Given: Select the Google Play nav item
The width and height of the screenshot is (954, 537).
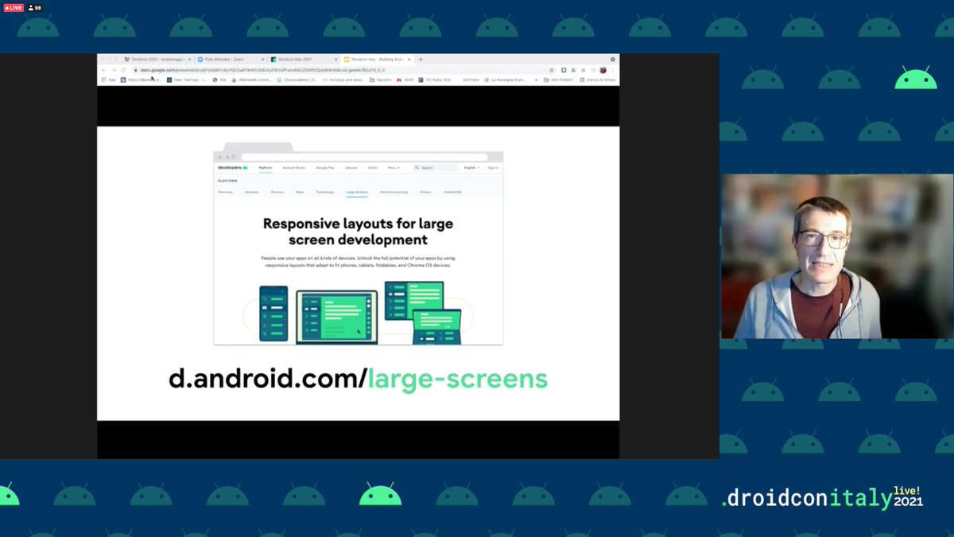Looking at the screenshot, I should tap(325, 168).
